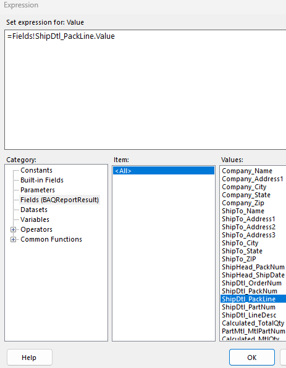Choose Company_State in Values list
286x368 pixels.
pos(246,195)
